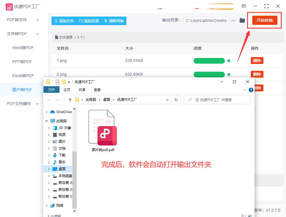Image resolution: width=286 pixels, height=217 pixels.
Task: Expand OneDrive tree node
Action: 46,112
